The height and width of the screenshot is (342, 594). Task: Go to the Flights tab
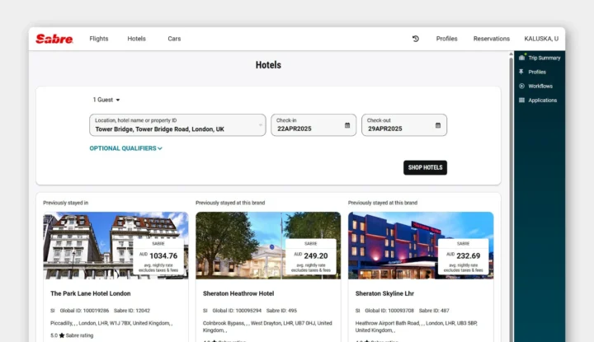pos(99,39)
